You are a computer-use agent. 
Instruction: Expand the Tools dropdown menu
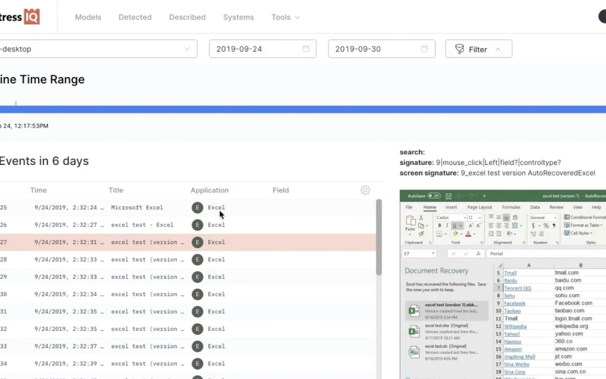pos(286,17)
